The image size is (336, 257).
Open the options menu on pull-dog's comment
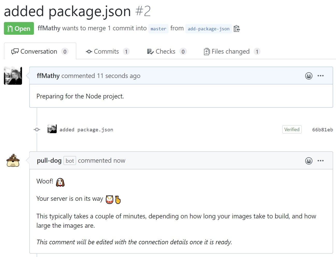pyautogui.click(x=320, y=161)
